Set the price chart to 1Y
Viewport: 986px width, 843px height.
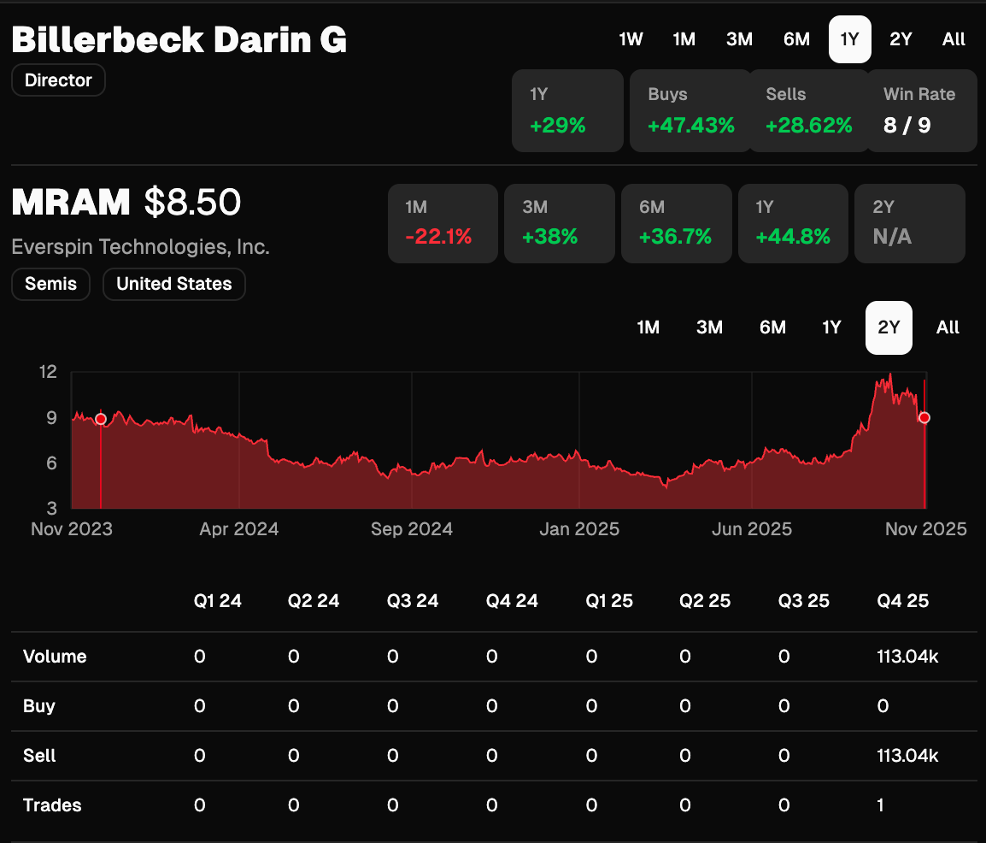831,327
